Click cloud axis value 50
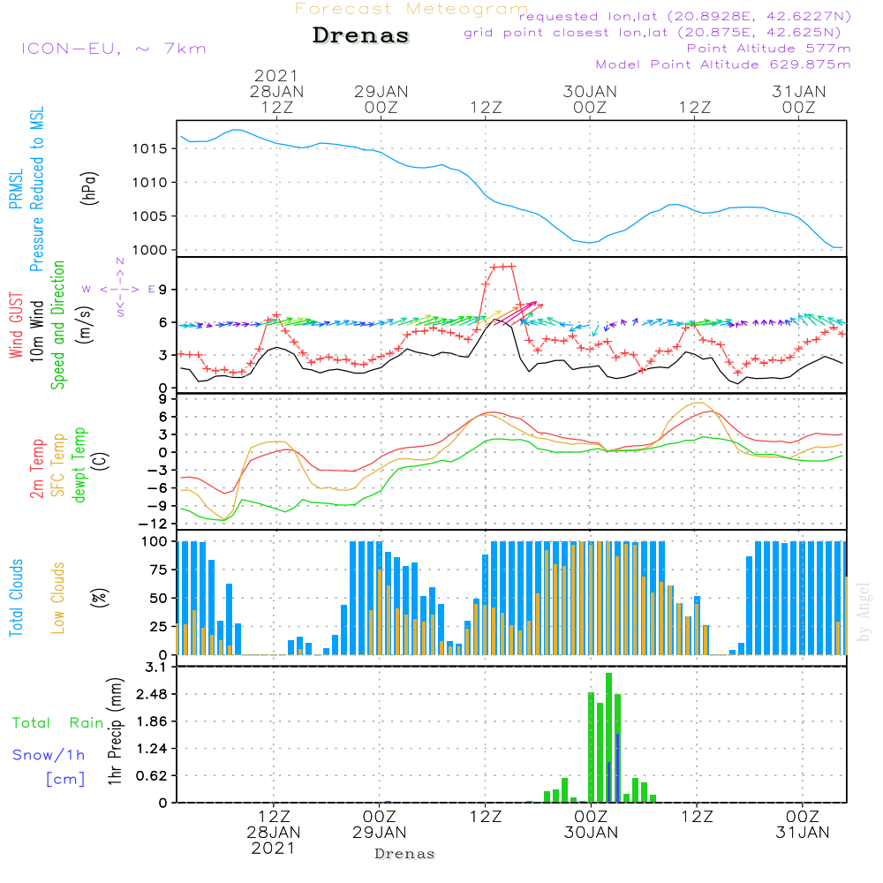This screenshot has width=883, height=883. [x=158, y=599]
